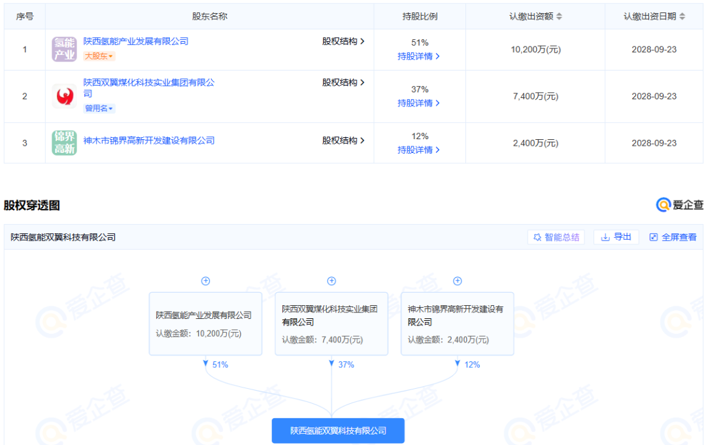This screenshot has width=706, height=445.
Task: Expand the plus above 神木市锦界高新 node
Action: [458, 281]
